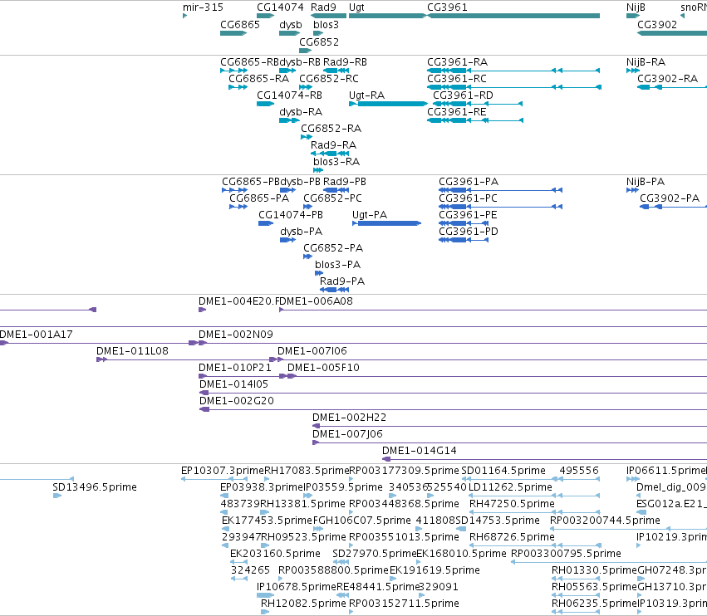Select BAC clone DME1-014I05

pos(233,384)
